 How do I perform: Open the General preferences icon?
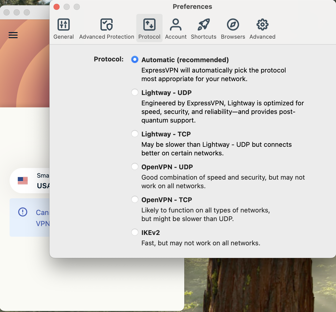64,25
